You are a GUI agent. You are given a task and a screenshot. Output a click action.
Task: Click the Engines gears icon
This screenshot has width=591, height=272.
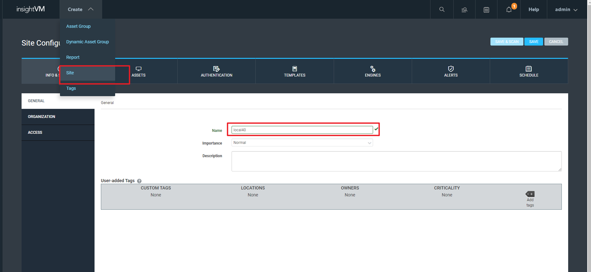coord(373,69)
